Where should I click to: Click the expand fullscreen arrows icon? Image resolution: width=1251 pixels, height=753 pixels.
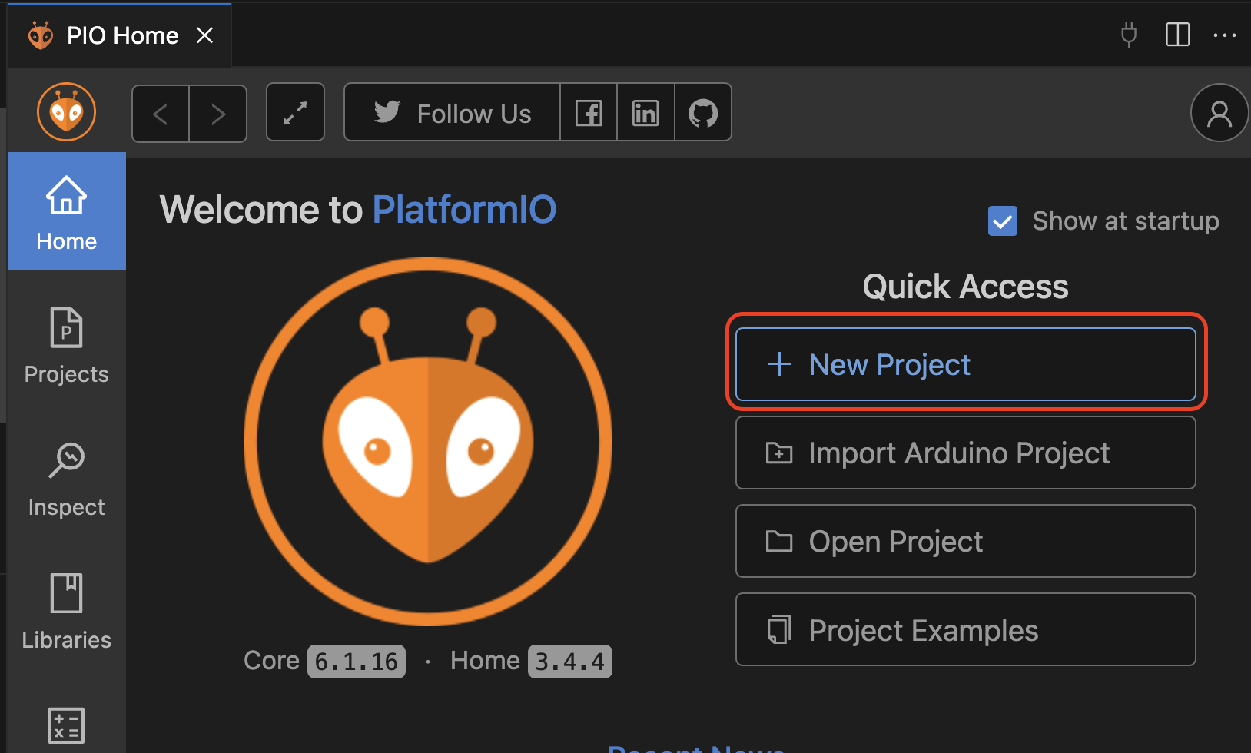[x=295, y=113]
